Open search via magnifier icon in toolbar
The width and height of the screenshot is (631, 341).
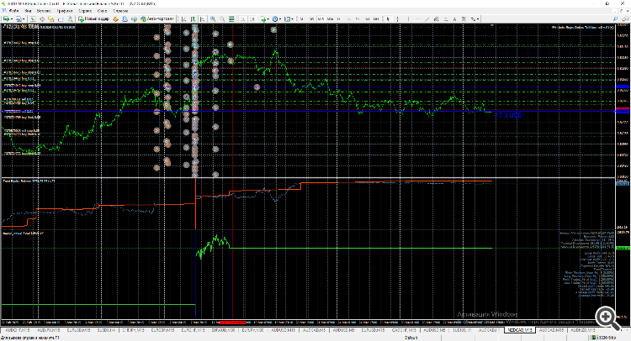pyautogui.click(x=615, y=18)
